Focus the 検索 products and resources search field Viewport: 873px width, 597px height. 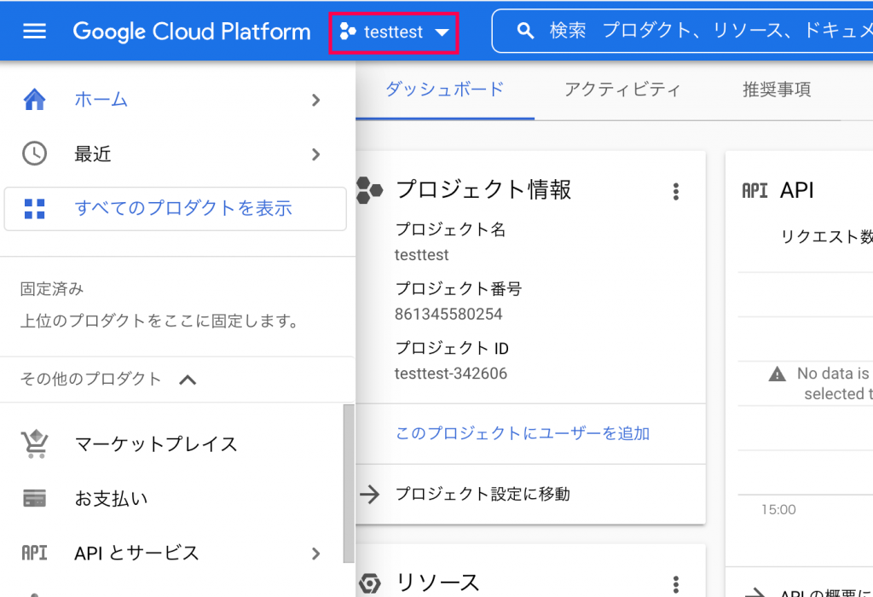coord(683,31)
